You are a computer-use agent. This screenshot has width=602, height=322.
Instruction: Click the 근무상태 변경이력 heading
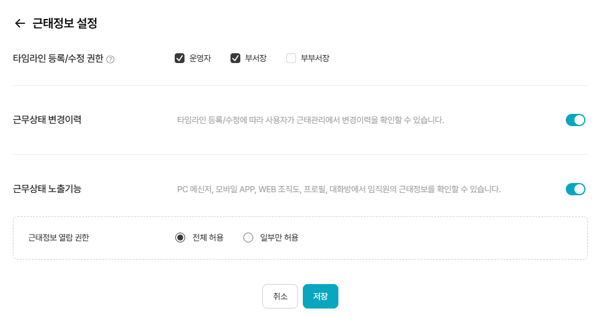[47, 119]
